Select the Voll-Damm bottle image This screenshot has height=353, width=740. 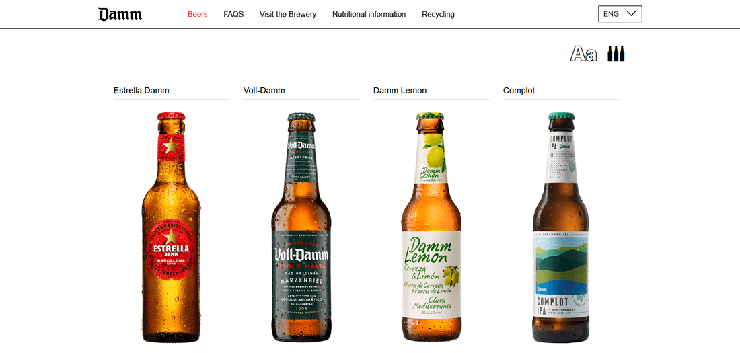[301, 227]
